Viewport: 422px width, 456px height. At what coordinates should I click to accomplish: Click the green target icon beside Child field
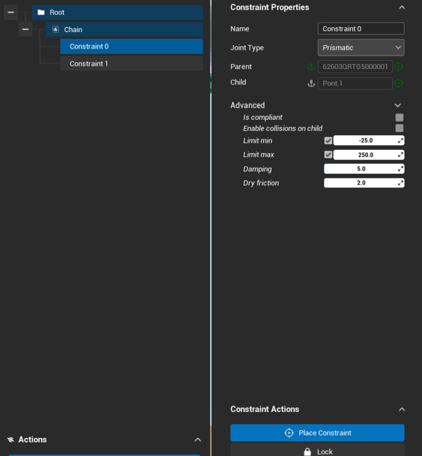click(x=399, y=84)
